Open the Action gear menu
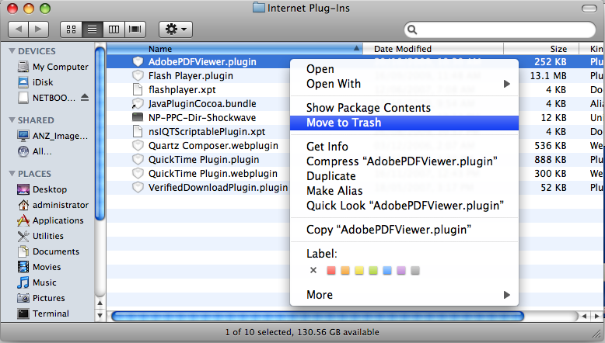605x343 pixels. tap(176, 29)
